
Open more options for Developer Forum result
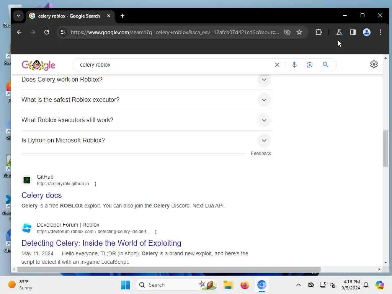pos(156,232)
